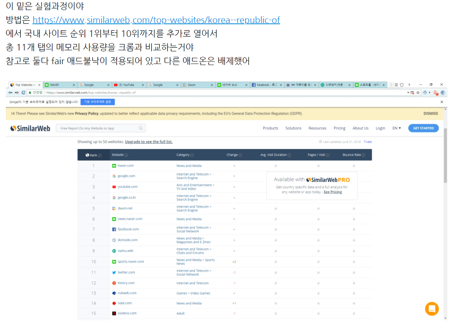451x325 pixels.
Task: Click the Tweet link
Action: click(368, 142)
